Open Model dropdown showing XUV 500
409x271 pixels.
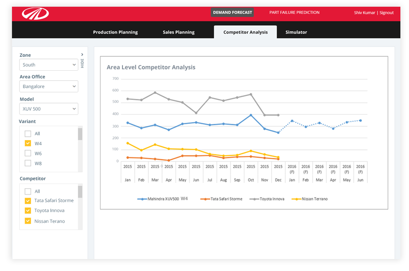tap(49, 109)
